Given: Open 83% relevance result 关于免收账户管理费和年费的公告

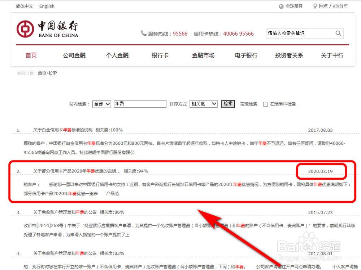Looking at the screenshot, I should [x=65, y=253].
